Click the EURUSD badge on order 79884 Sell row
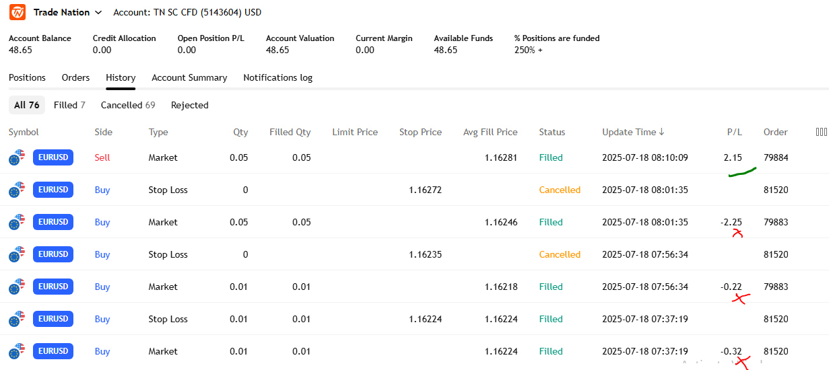829x370 pixels. pos(53,157)
